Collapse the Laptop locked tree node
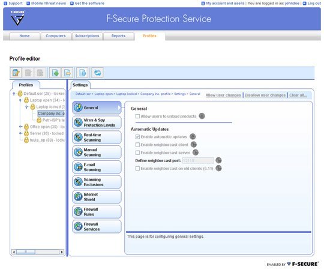 click(26, 107)
